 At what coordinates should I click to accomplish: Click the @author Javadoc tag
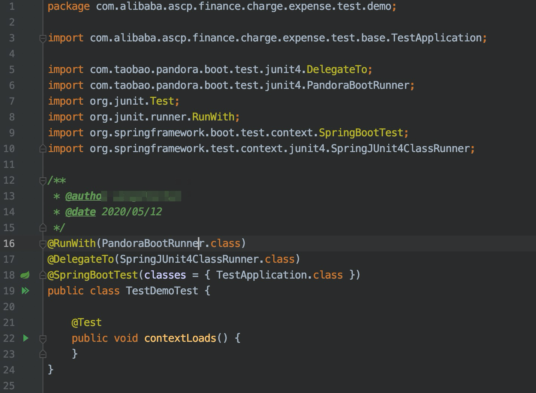pyautogui.click(x=83, y=196)
